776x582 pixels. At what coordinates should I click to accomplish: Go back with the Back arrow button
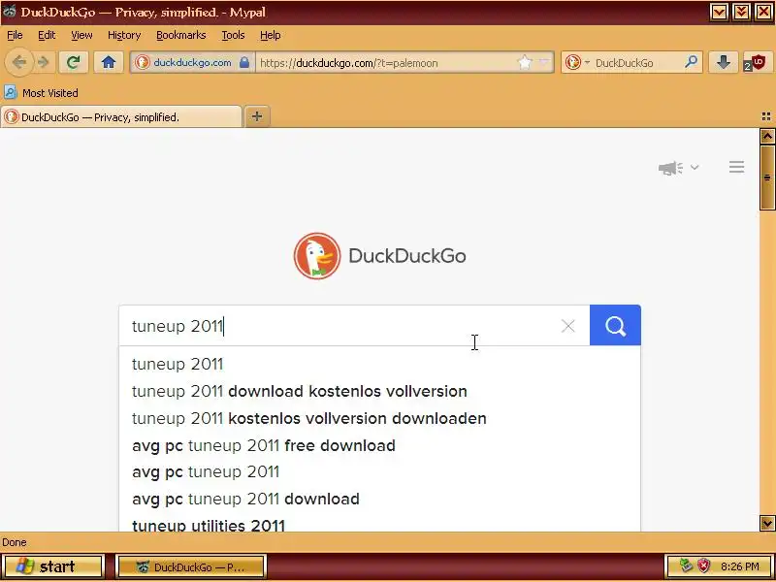(19, 62)
